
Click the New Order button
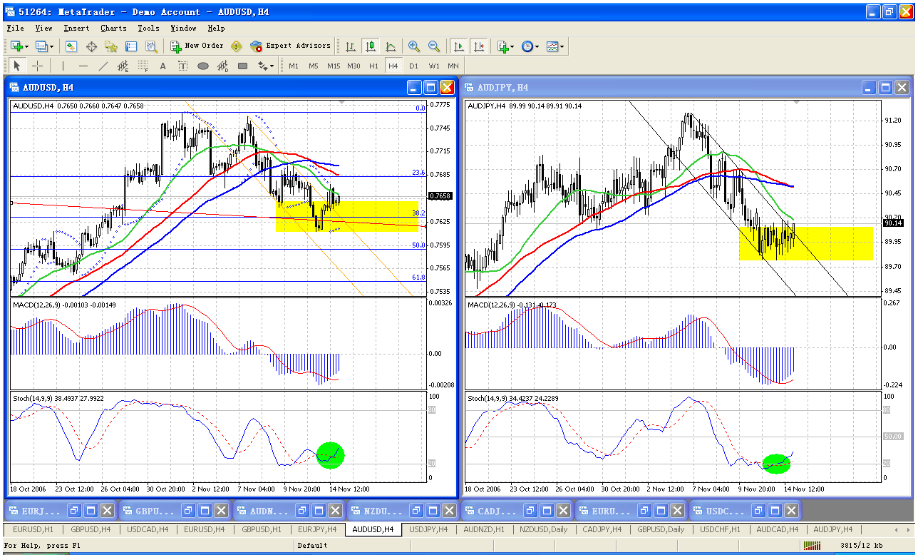[x=197, y=46]
